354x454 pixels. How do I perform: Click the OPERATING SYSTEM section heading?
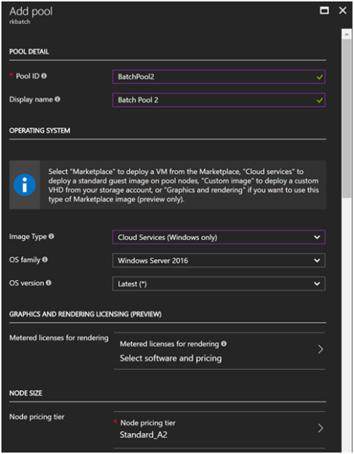click(39, 131)
